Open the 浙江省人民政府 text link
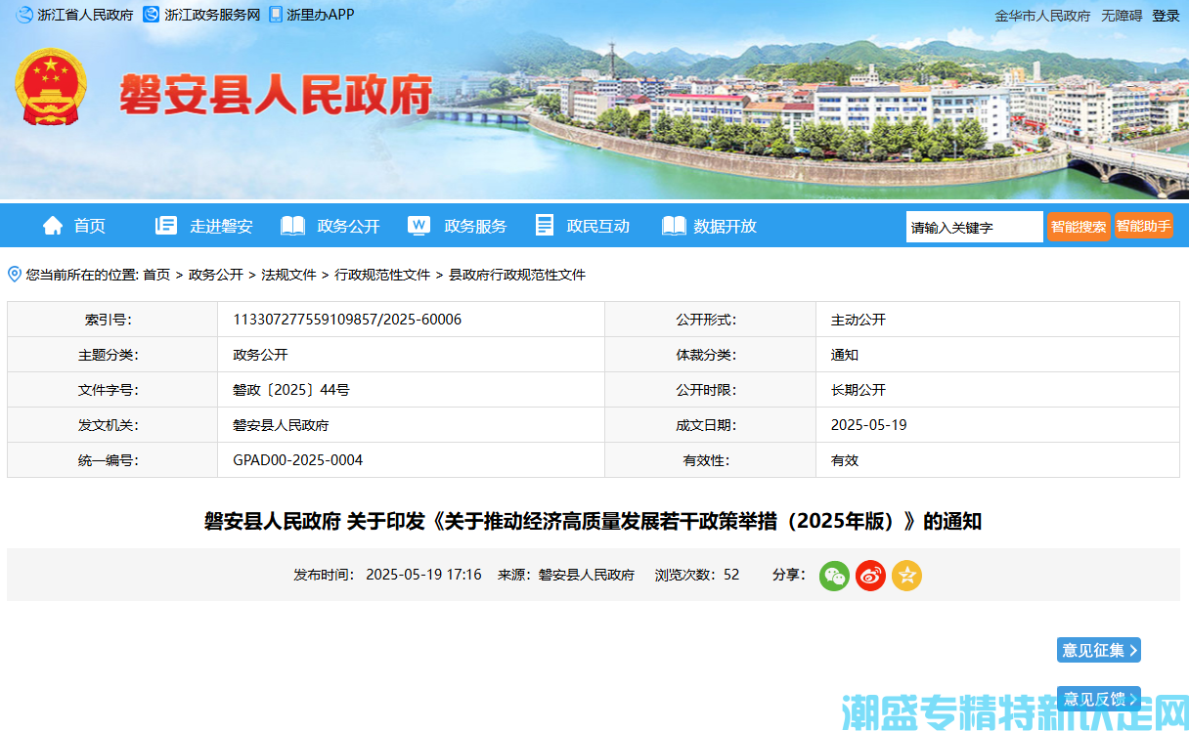1189x731 pixels. [x=85, y=15]
